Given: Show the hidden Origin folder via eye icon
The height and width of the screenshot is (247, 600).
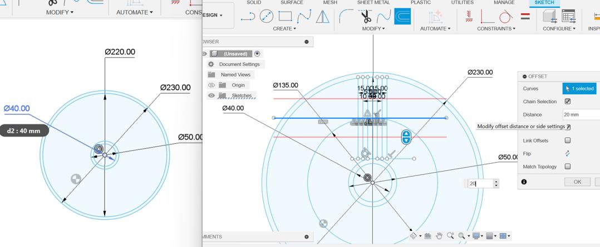Looking at the screenshot, I should pyautogui.click(x=212, y=85).
